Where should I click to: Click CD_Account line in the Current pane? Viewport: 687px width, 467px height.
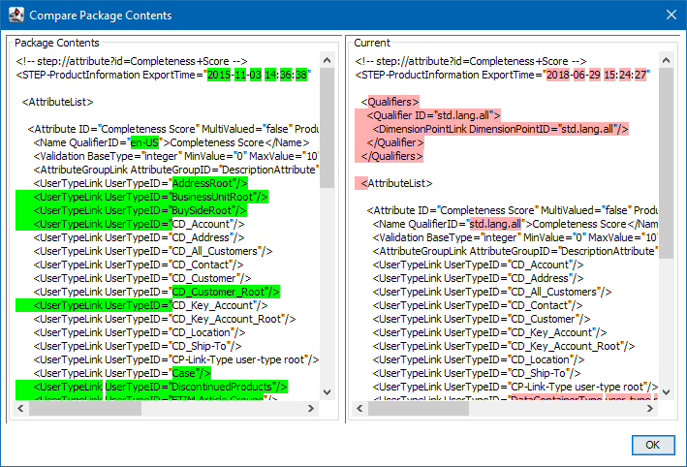pyautogui.click(x=478, y=265)
